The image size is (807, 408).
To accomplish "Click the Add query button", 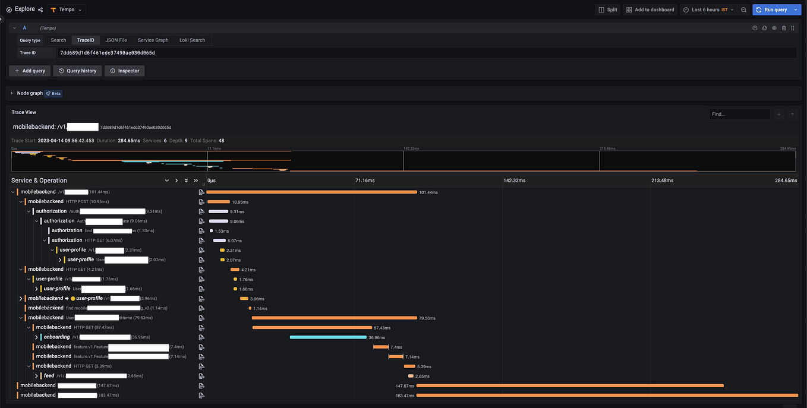I will 29,70.
